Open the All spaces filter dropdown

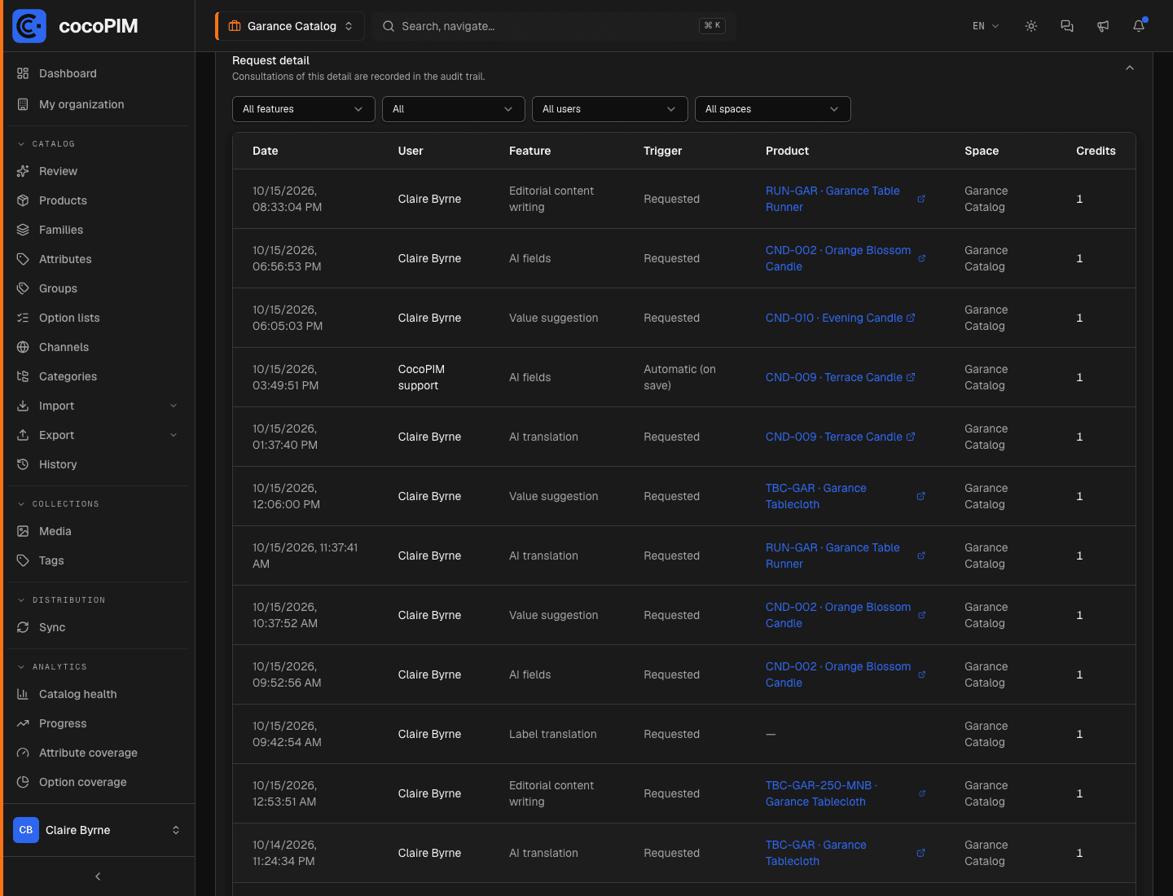click(x=772, y=109)
